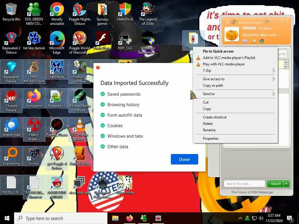
Task: Launch the Chrome 'literally unusable' shortcut
Action: [x=57, y=14]
